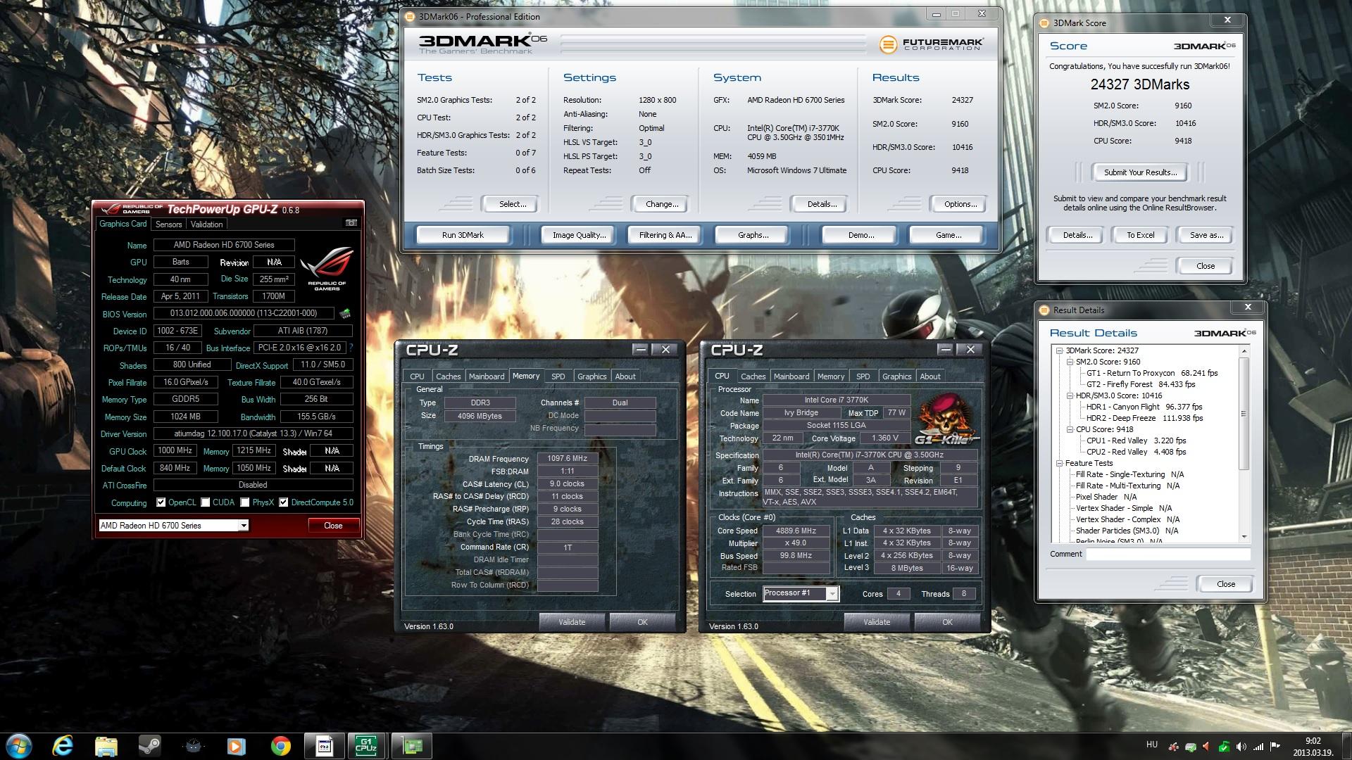Click the Filtering & AA... button
This screenshot has width=1352, height=760.
coord(665,235)
